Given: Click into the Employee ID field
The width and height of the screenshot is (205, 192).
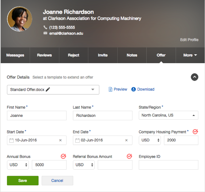Looking at the screenshot, I should [x=169, y=165].
